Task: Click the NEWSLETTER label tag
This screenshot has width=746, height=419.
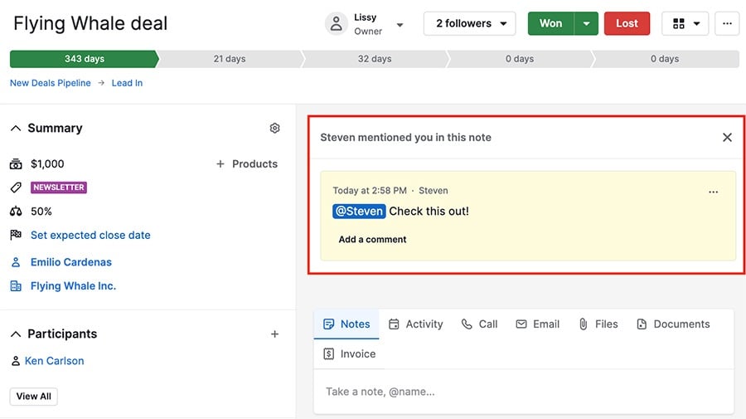Action: tap(59, 188)
